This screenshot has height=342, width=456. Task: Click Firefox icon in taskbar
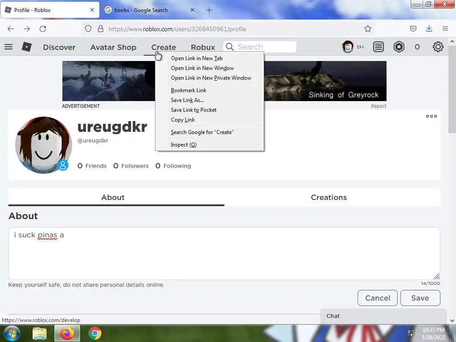tap(67, 333)
